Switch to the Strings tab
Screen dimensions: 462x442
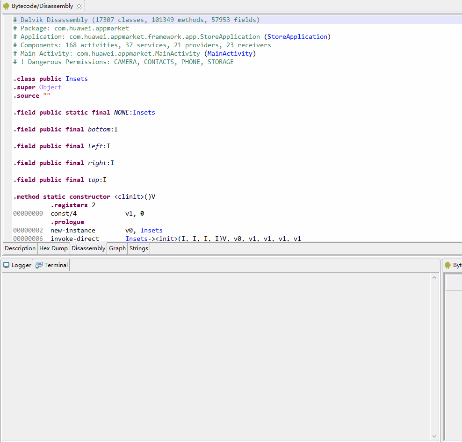[139, 248]
